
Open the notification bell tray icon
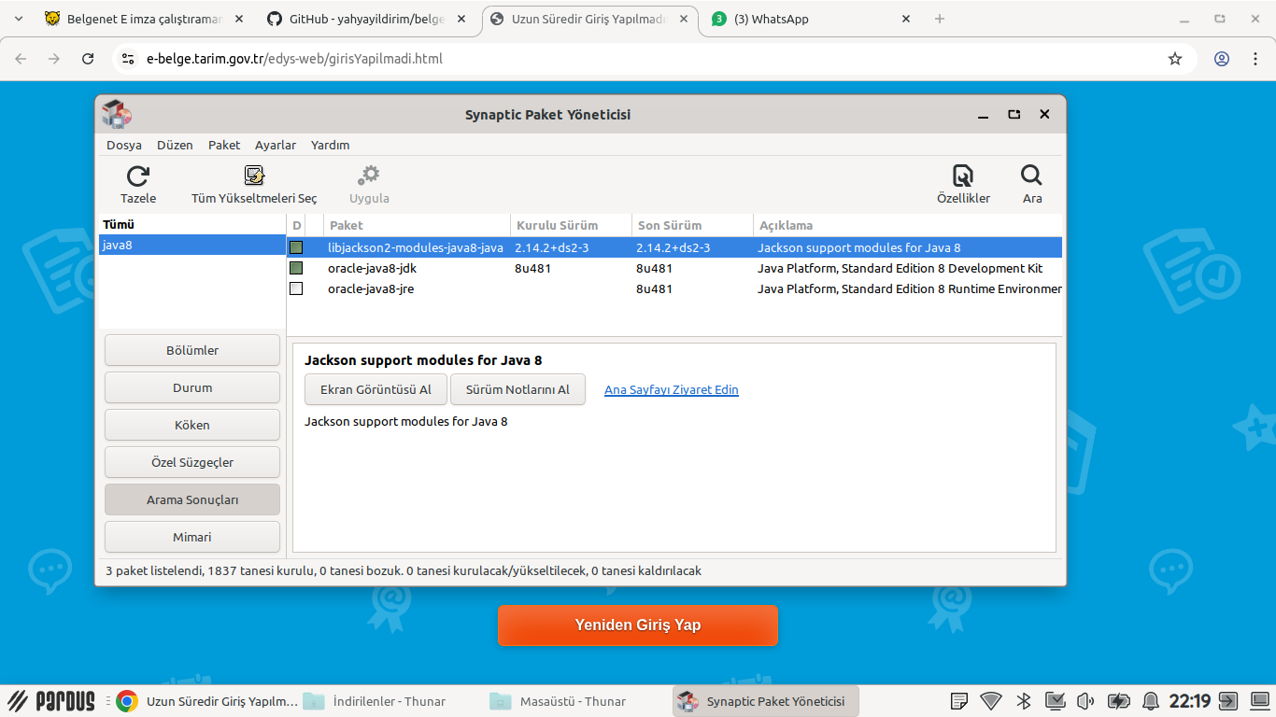[1150, 701]
